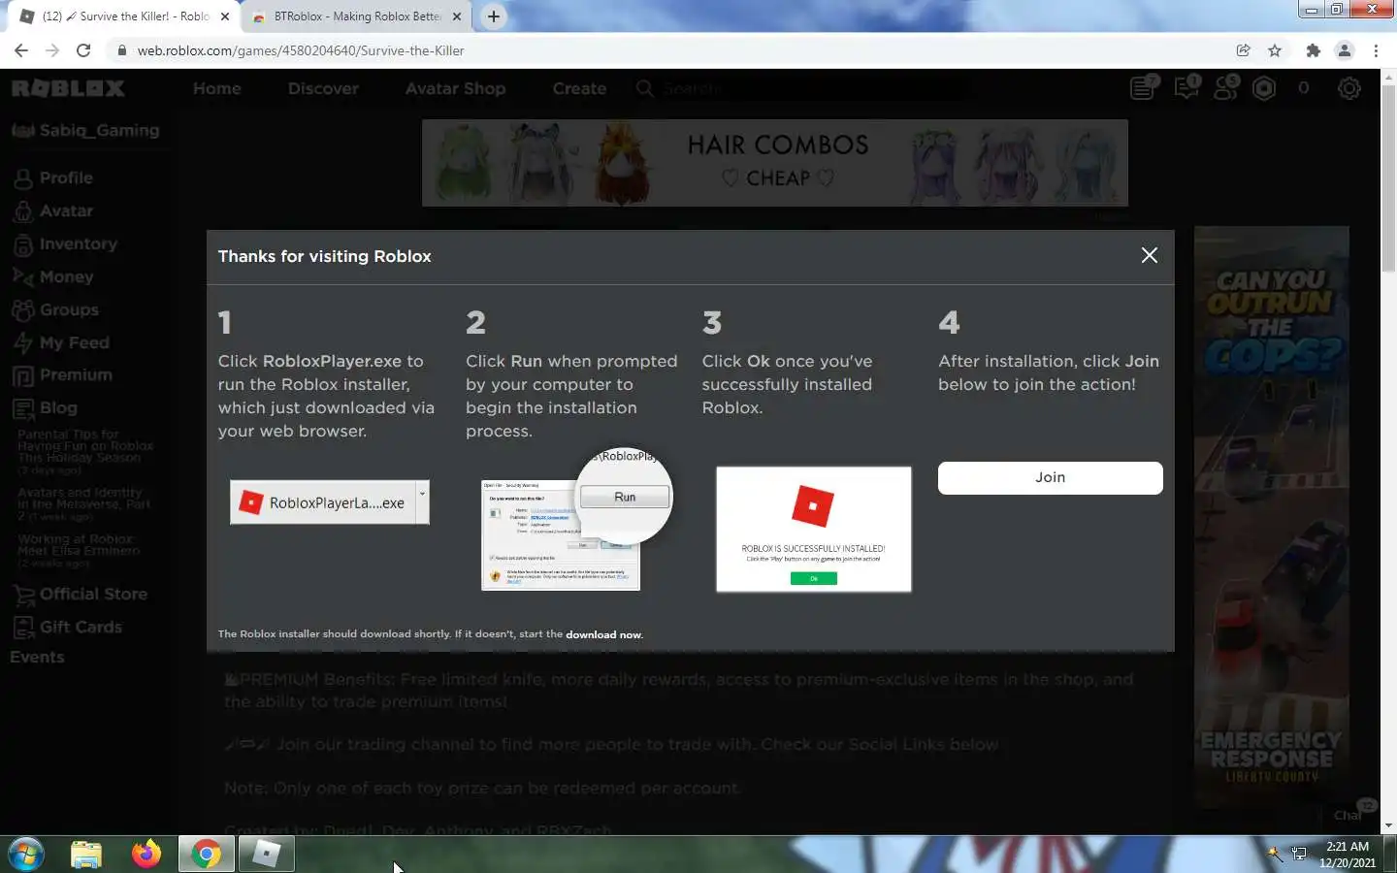Reload the current page
1397x873 pixels.
coord(83,50)
